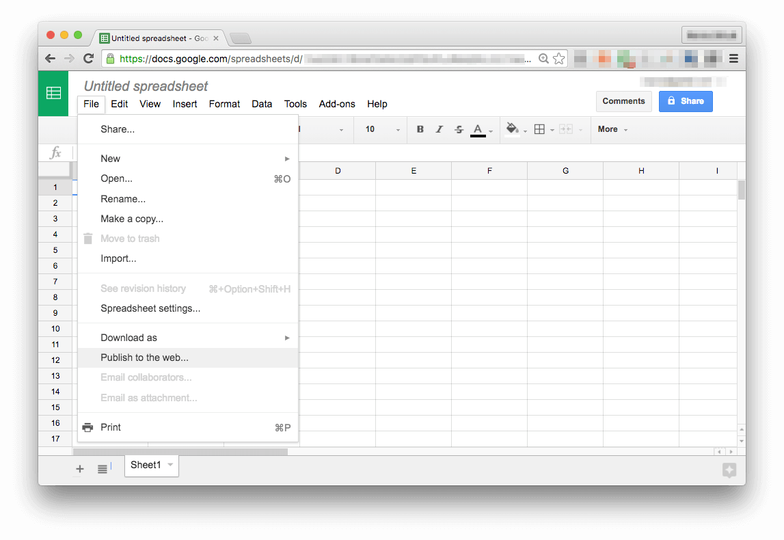Add a new sheet with the plus icon
The width and height of the screenshot is (784, 540).
tap(80, 469)
